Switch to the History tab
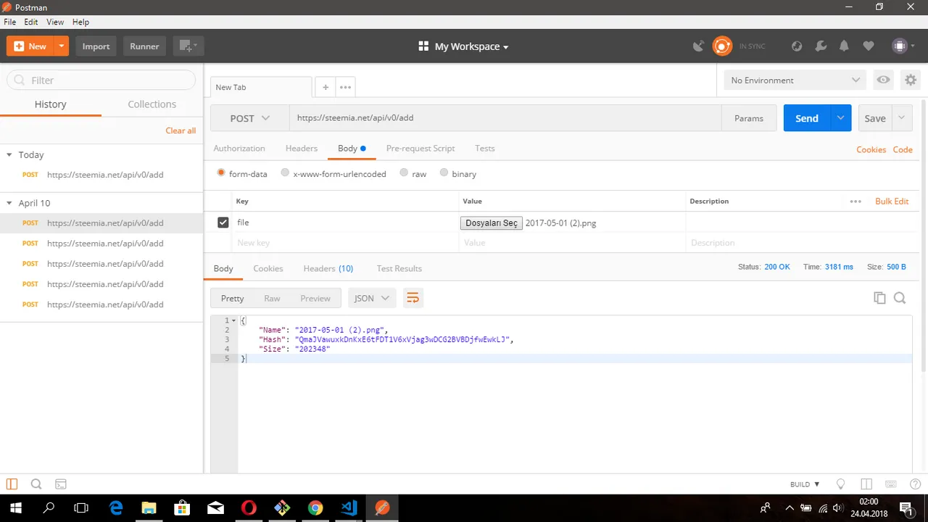 point(50,104)
